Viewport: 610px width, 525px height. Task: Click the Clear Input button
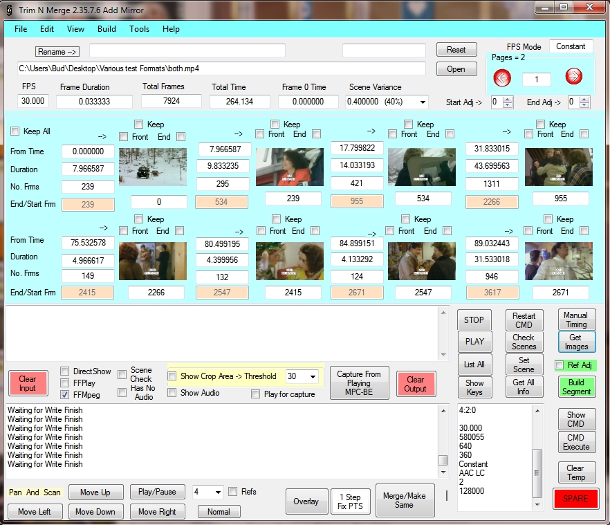click(x=28, y=383)
